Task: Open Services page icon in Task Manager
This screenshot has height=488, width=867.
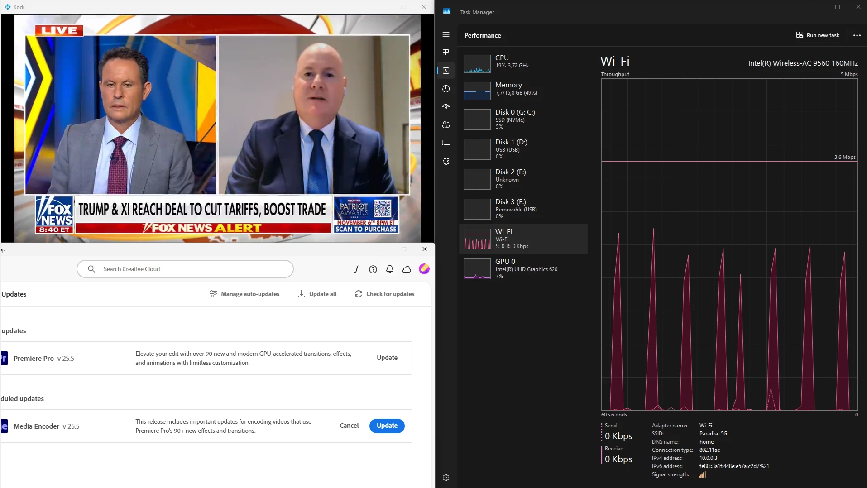Action: point(446,161)
